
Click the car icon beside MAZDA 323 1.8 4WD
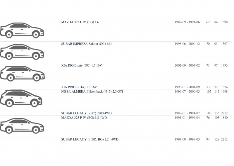point(22,126)
